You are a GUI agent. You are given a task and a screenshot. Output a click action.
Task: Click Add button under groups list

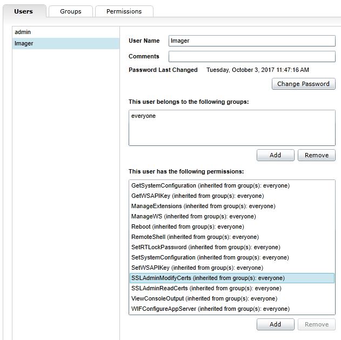pos(275,155)
